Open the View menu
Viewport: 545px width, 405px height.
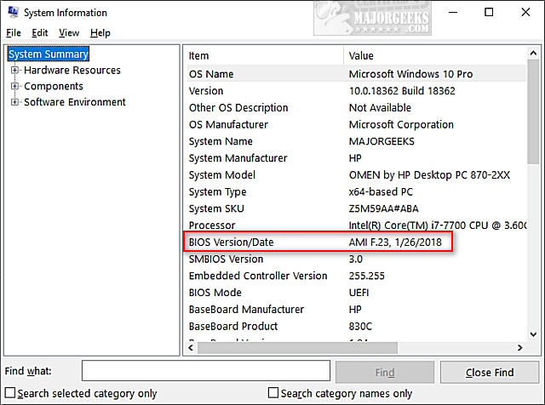[69, 33]
